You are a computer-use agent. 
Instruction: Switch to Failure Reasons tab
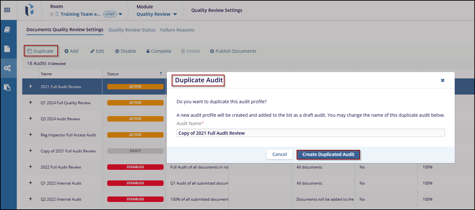(x=177, y=30)
